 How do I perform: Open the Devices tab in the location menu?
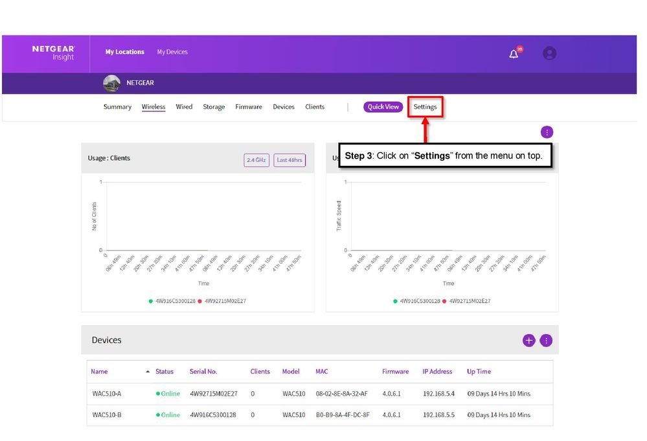tap(284, 107)
